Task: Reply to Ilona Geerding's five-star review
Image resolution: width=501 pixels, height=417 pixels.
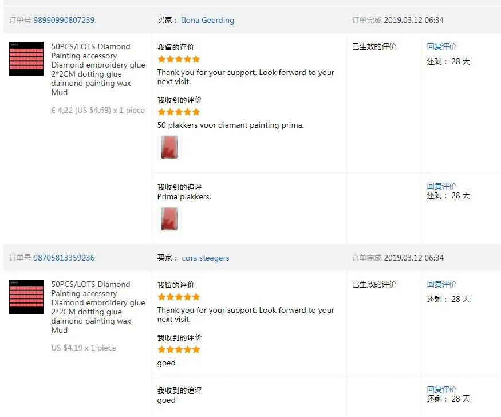Action: [x=441, y=46]
